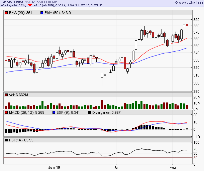The height and width of the screenshot is (171, 204).
Task: Click the Aug date axis label
Action: [173, 167]
